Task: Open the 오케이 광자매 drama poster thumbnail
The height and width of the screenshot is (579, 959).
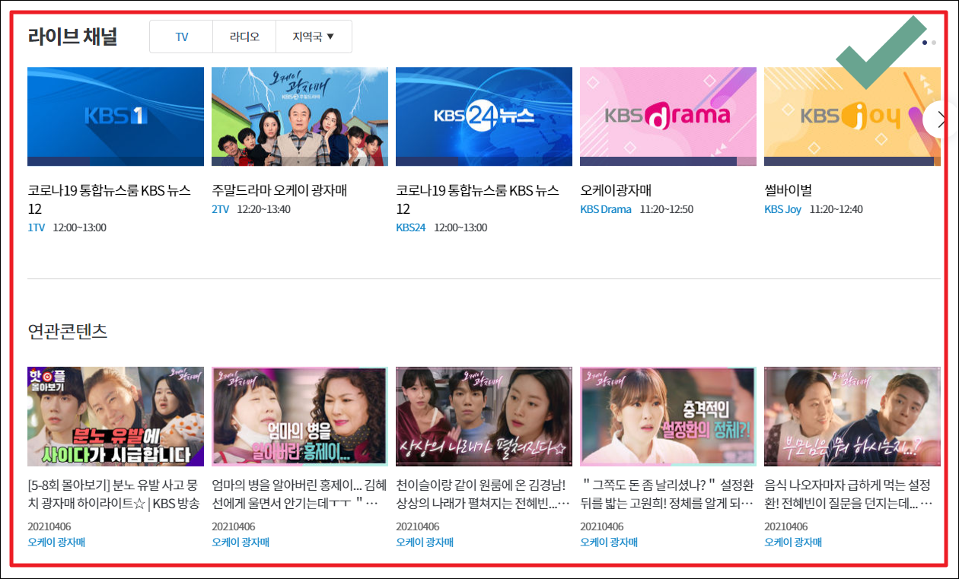Action: tap(300, 116)
